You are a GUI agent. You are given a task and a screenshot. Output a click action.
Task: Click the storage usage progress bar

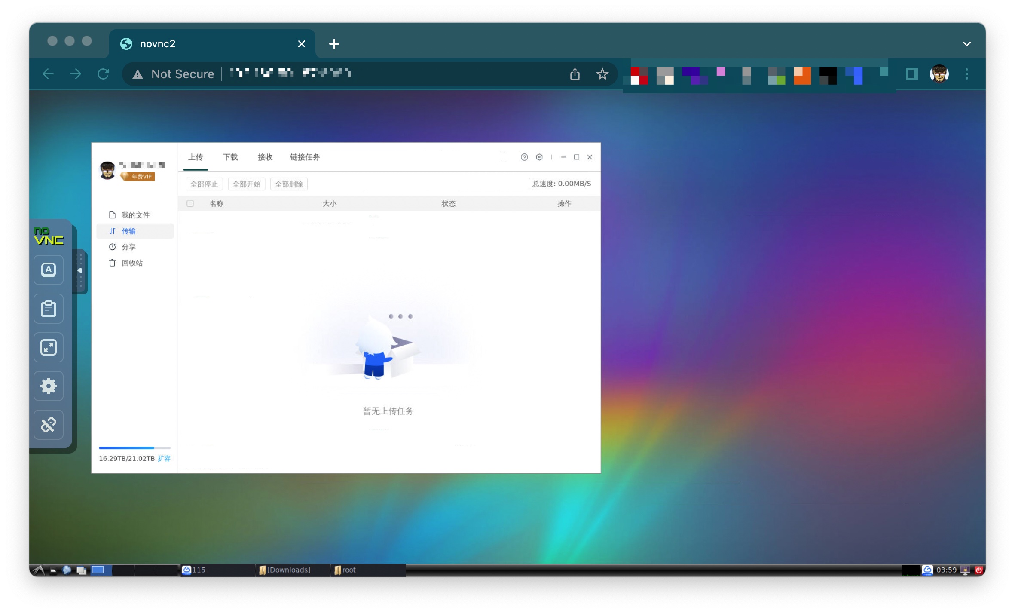tap(135, 448)
